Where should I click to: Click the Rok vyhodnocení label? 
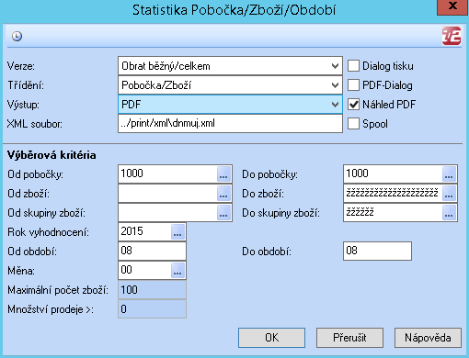tap(48, 232)
